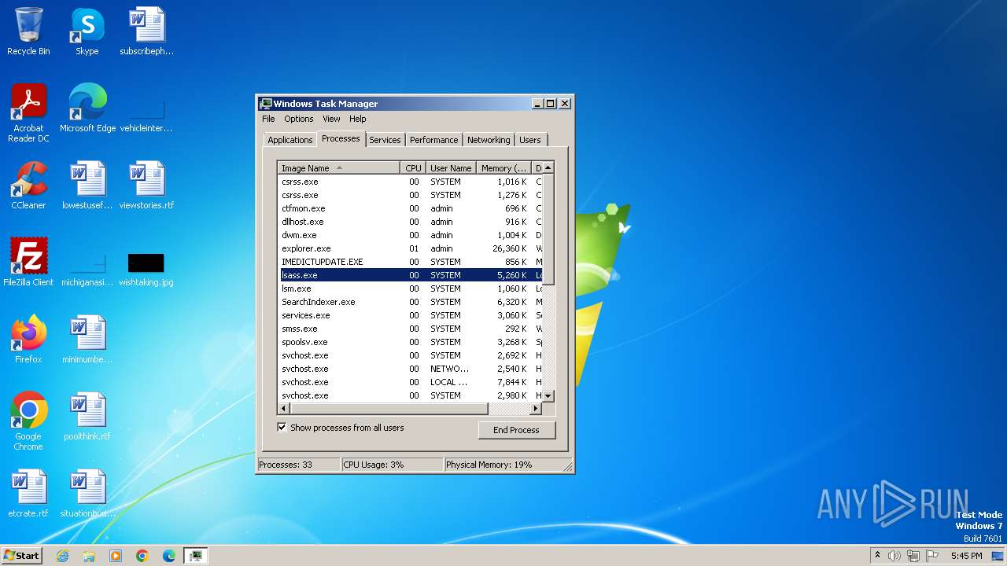
Task: Select the lsass.exe process row
Action: [x=410, y=275]
